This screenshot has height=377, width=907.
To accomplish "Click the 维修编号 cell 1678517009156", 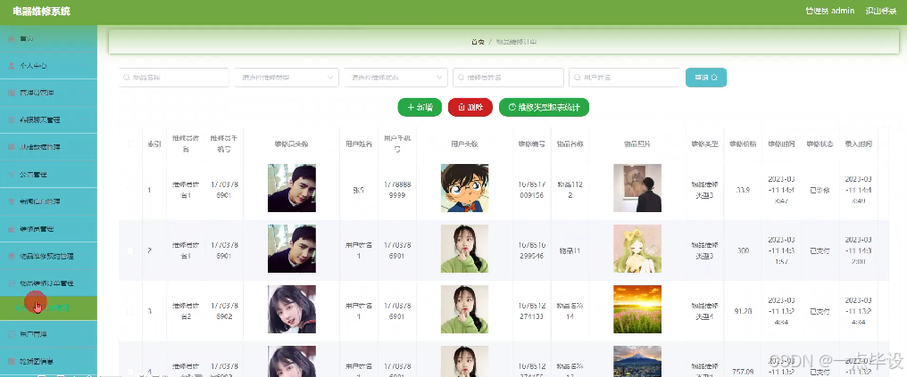I will click(x=531, y=189).
